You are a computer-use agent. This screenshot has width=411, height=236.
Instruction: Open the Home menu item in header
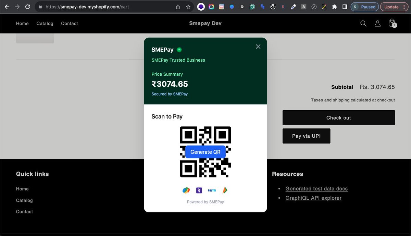pyautogui.click(x=22, y=23)
